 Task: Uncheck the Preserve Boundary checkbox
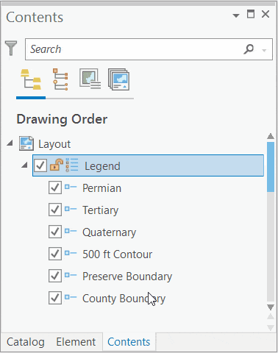pyautogui.click(x=55, y=276)
